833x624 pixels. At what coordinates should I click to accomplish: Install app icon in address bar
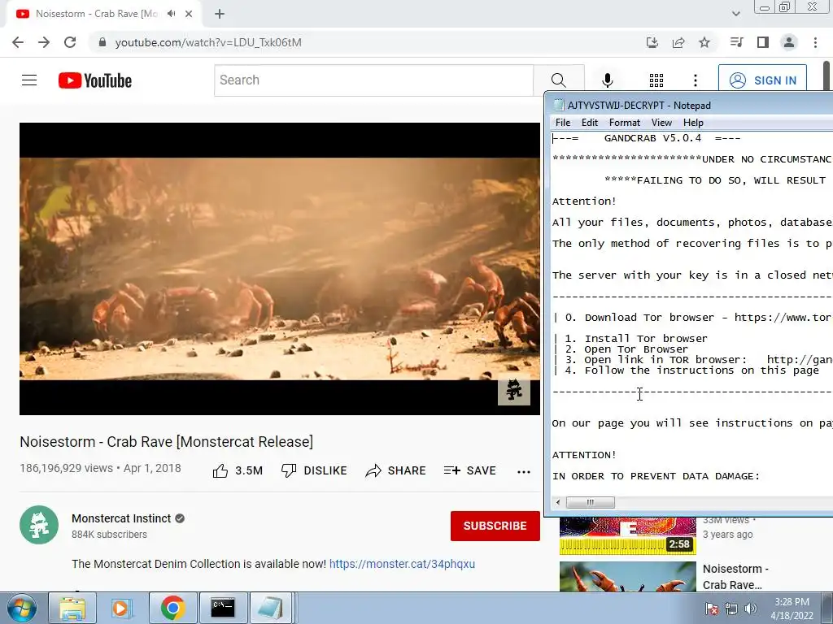652,42
